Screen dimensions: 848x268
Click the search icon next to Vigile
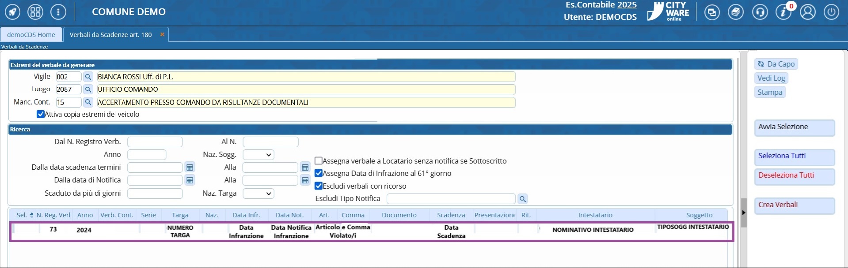coord(88,77)
